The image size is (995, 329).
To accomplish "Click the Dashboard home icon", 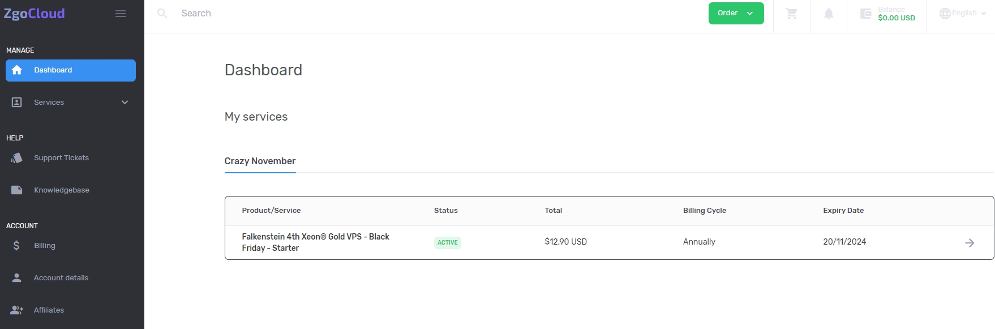I will 17,70.
